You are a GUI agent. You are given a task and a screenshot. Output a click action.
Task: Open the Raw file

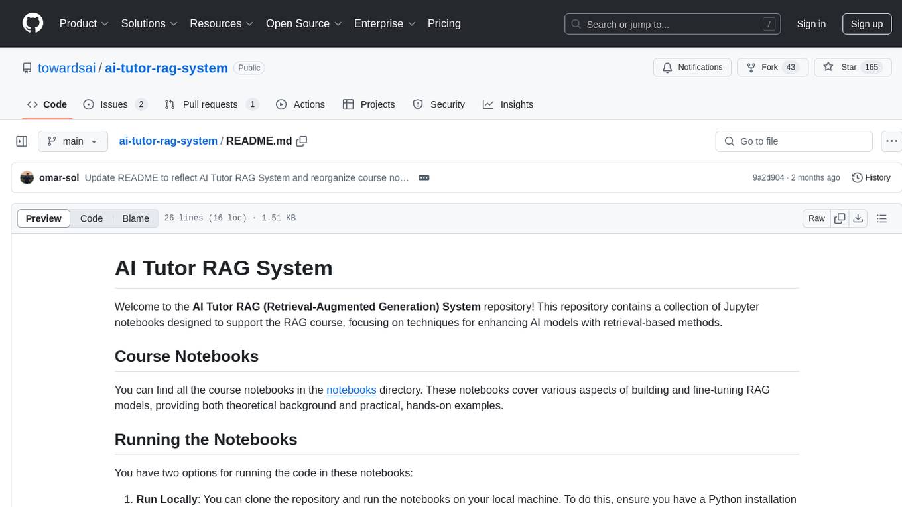pos(816,218)
